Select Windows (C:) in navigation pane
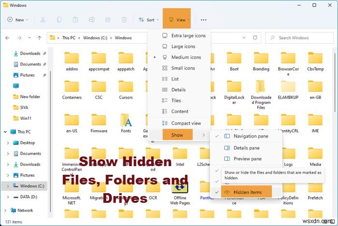The width and height of the screenshot is (338, 226). pyautogui.click(x=24, y=186)
